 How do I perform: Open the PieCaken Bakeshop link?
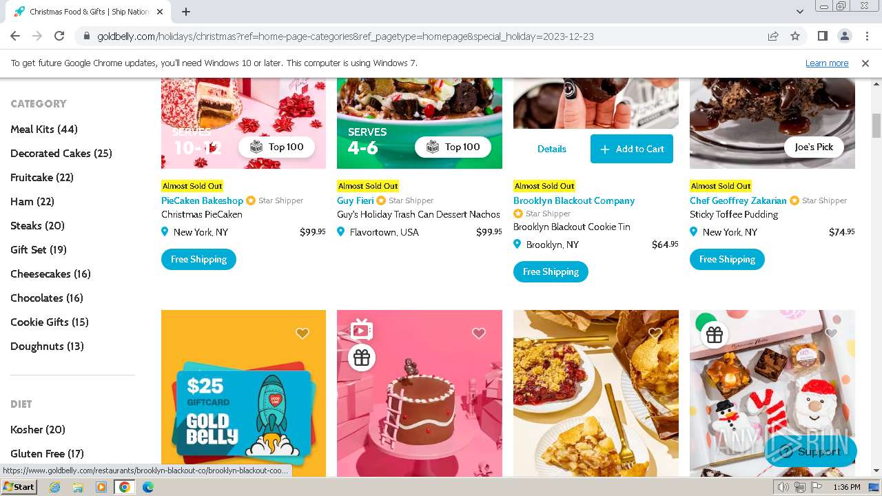[x=202, y=200]
